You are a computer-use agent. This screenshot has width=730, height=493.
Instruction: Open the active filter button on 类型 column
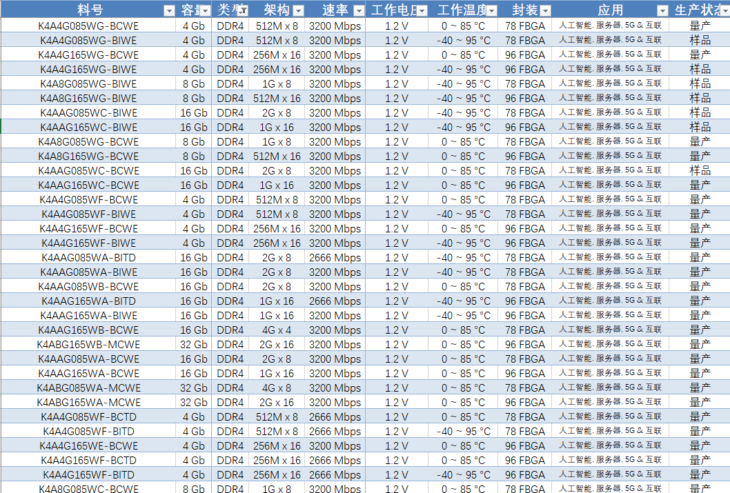point(243,11)
